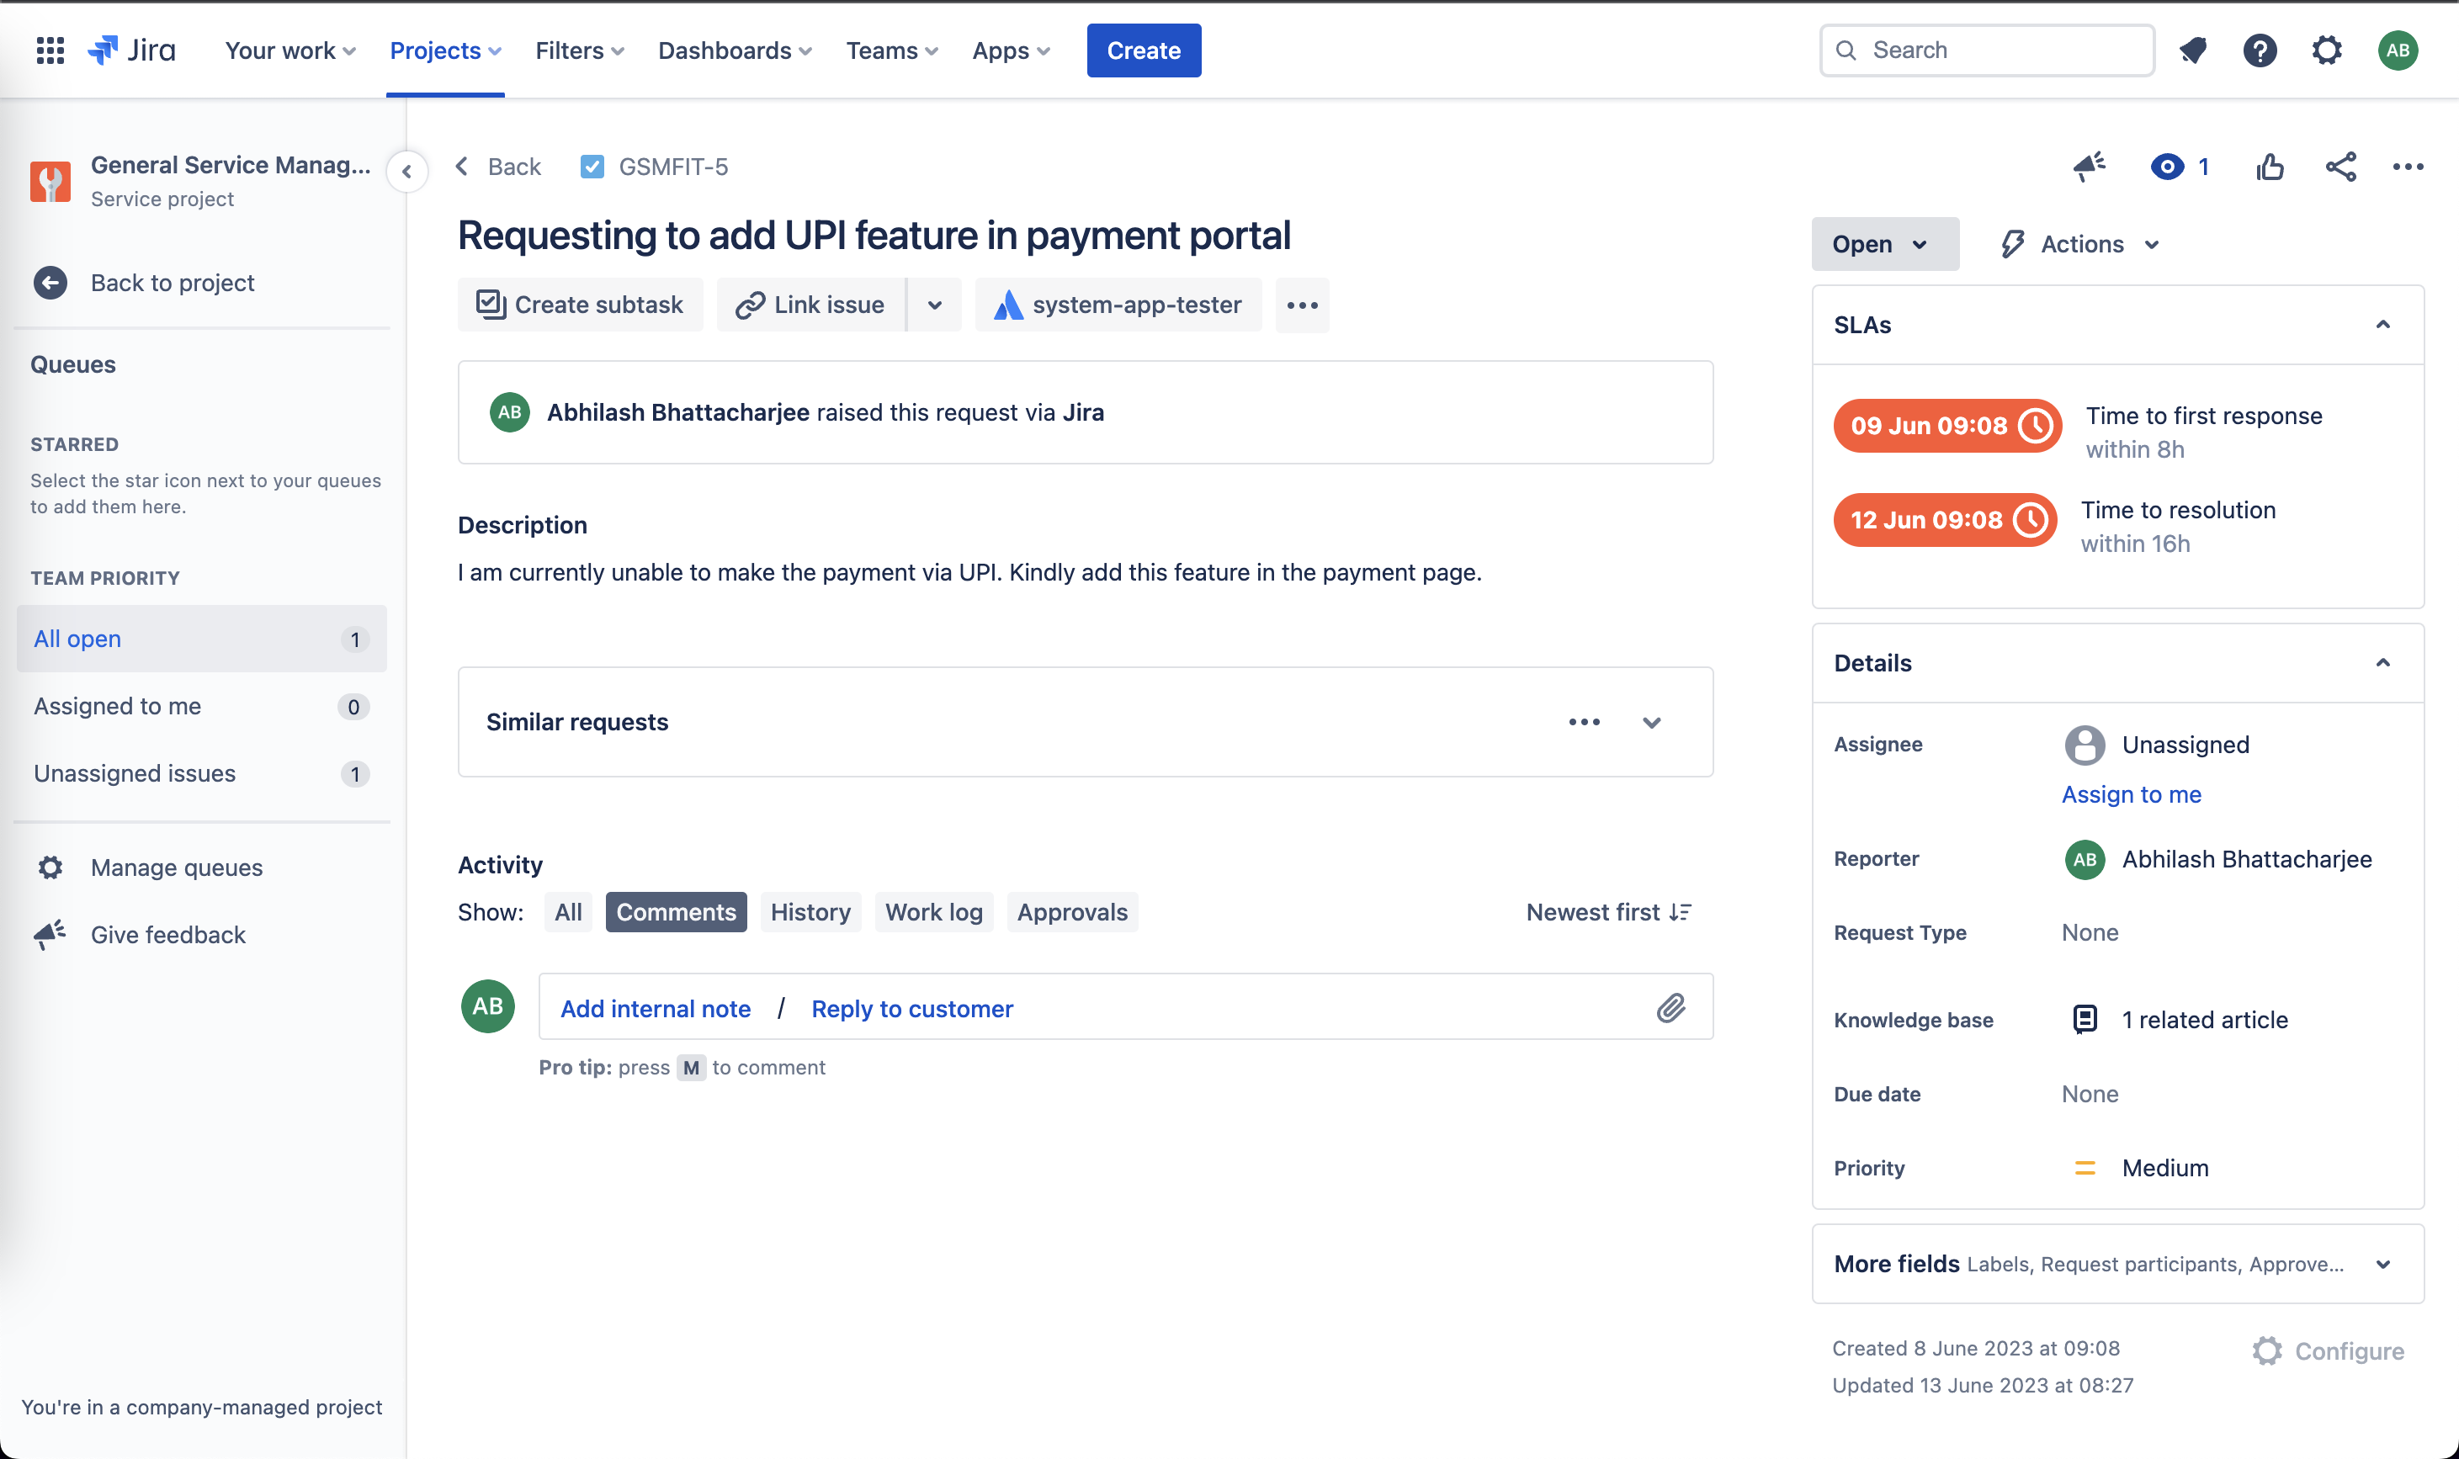Open the Open status dropdown
The width and height of the screenshot is (2459, 1459).
(x=1883, y=243)
